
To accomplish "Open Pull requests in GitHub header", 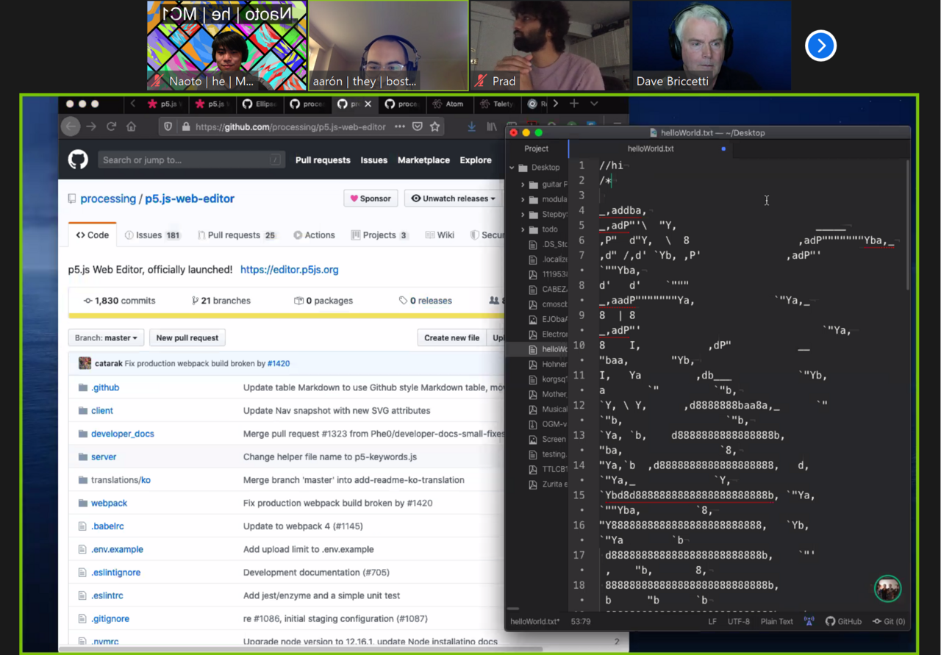I will pos(323,160).
